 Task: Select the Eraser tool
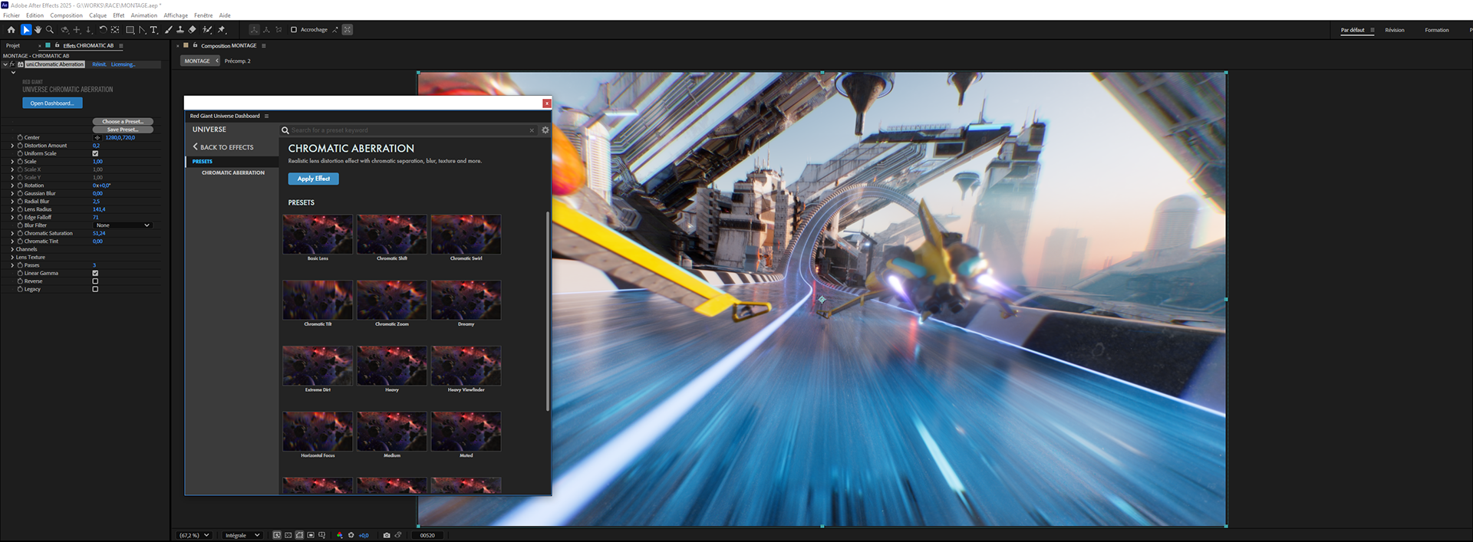193,30
